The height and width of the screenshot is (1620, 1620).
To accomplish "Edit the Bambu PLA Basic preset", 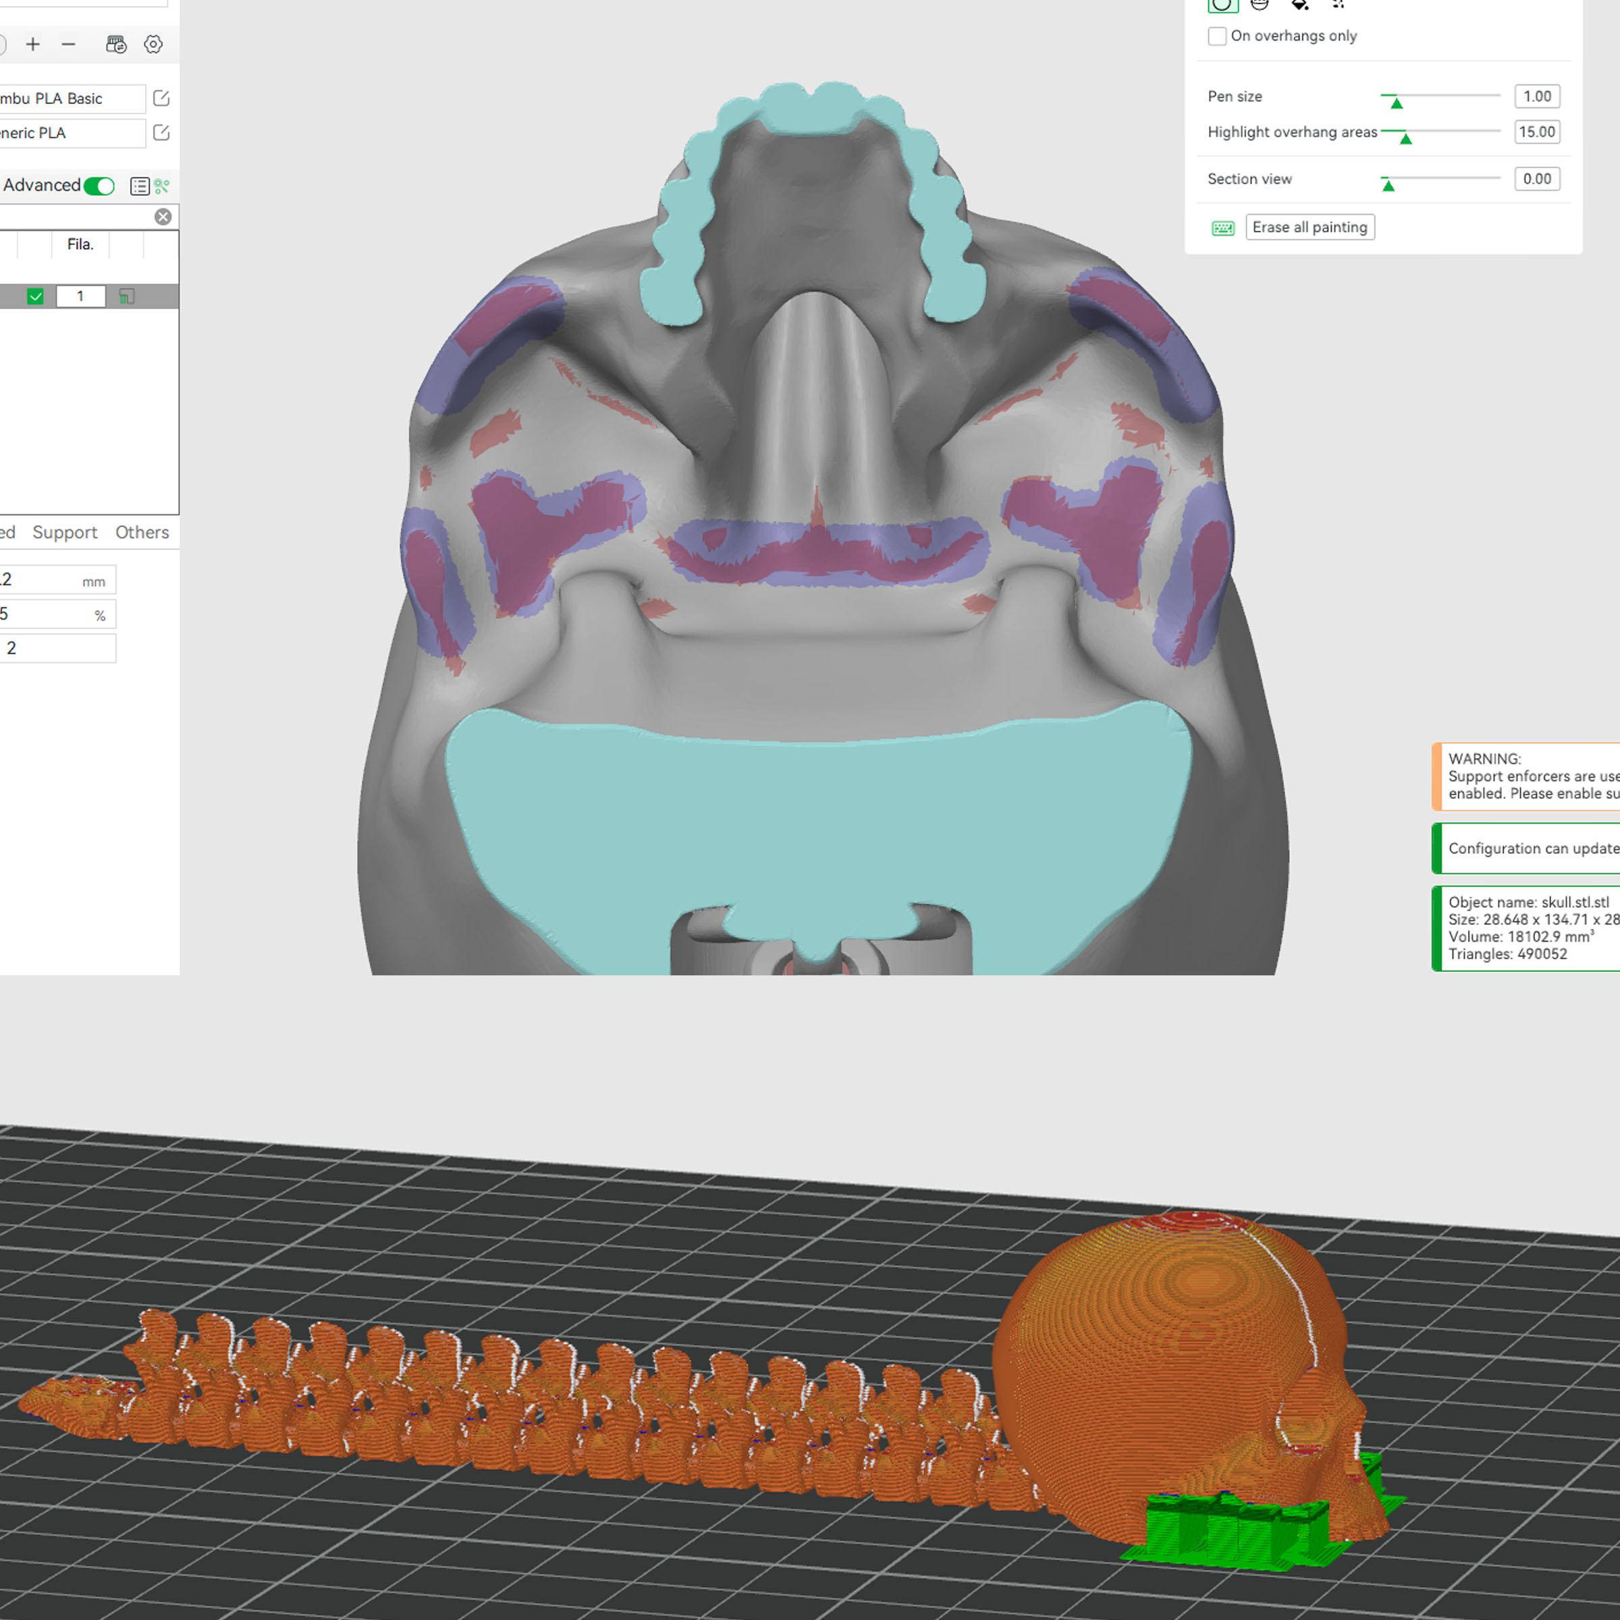I will click(x=161, y=98).
